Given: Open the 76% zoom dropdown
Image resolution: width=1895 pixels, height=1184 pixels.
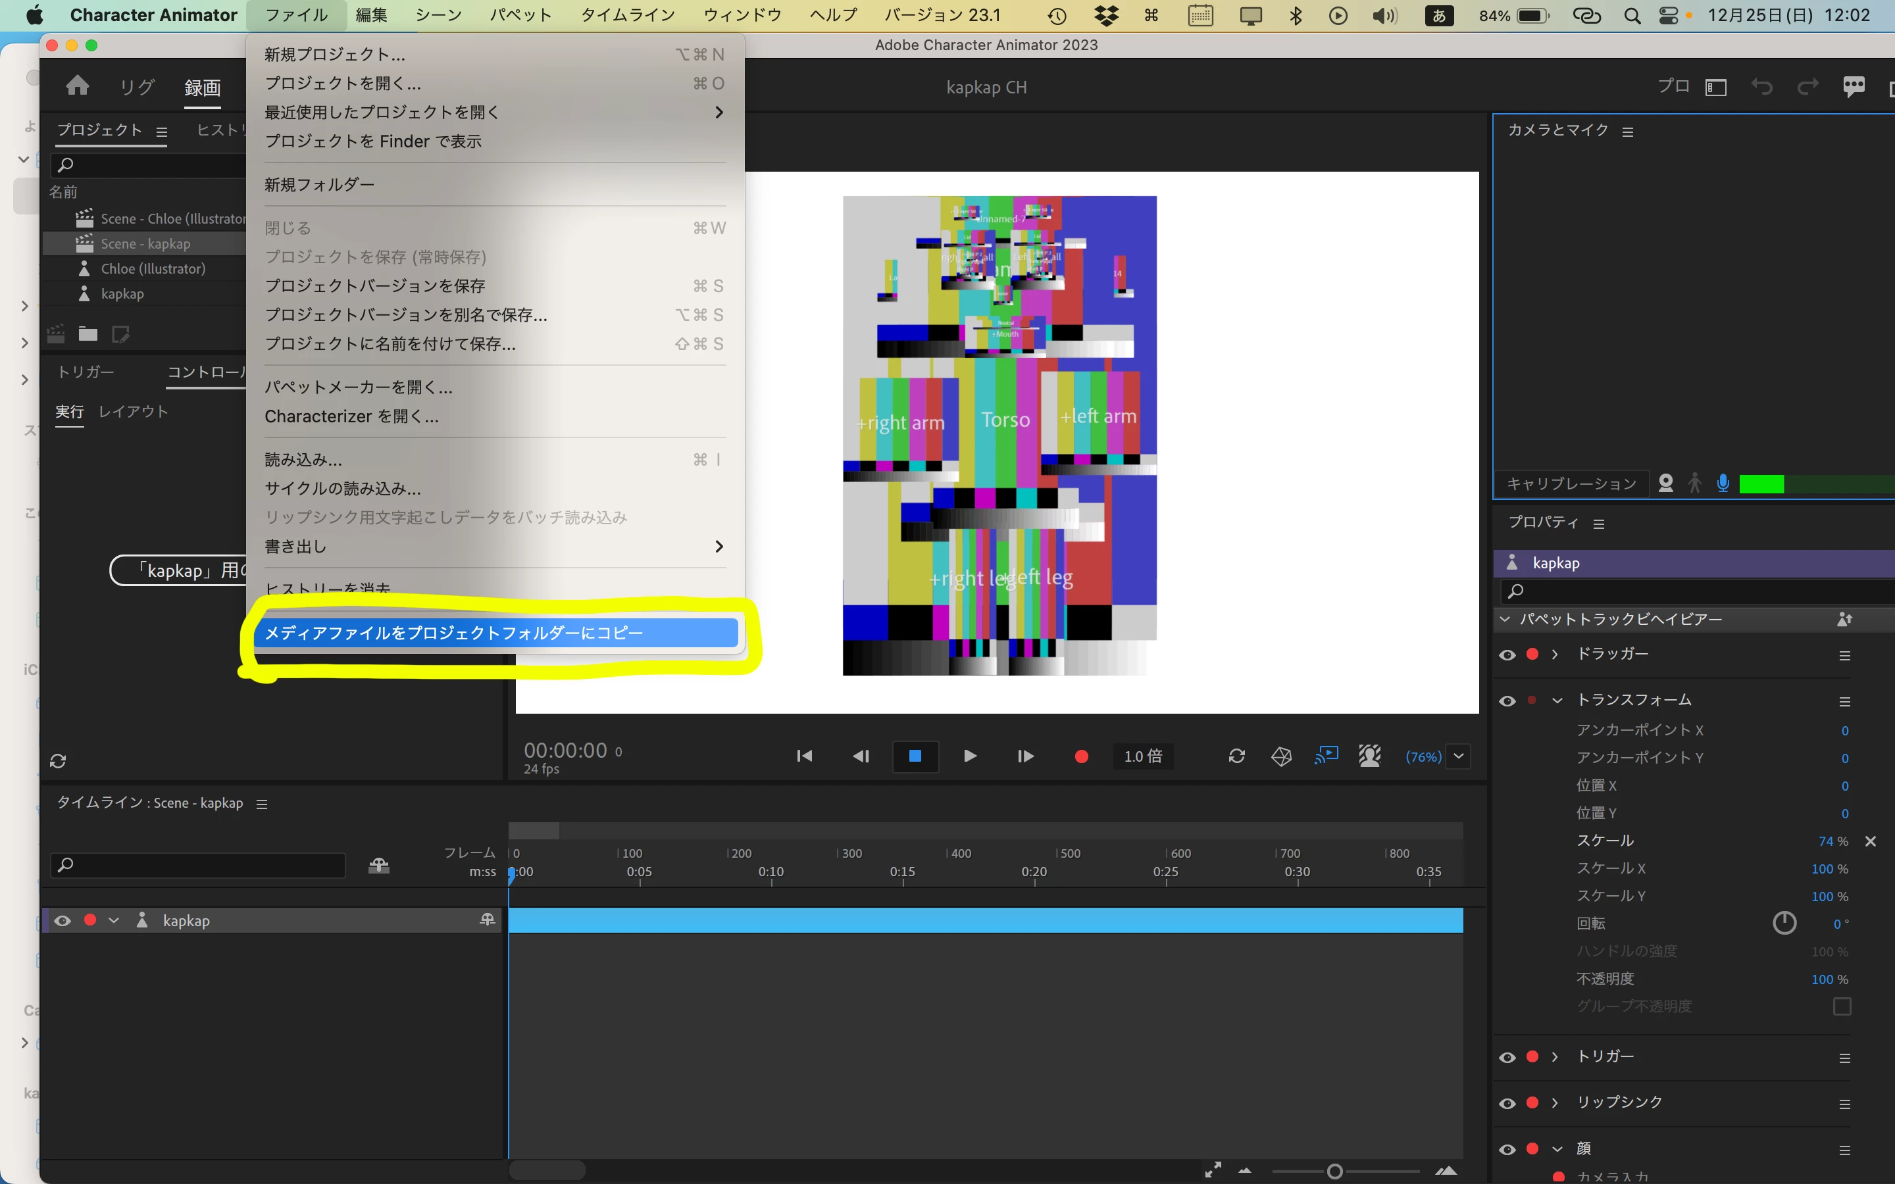Looking at the screenshot, I should (x=1458, y=756).
